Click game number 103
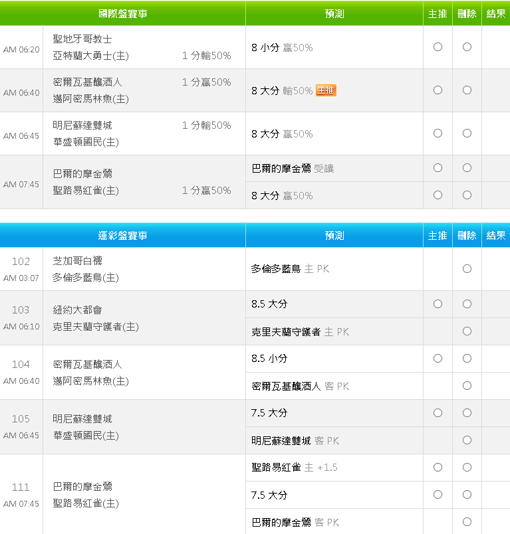Viewport: 510px width, 534px height. 21,310
